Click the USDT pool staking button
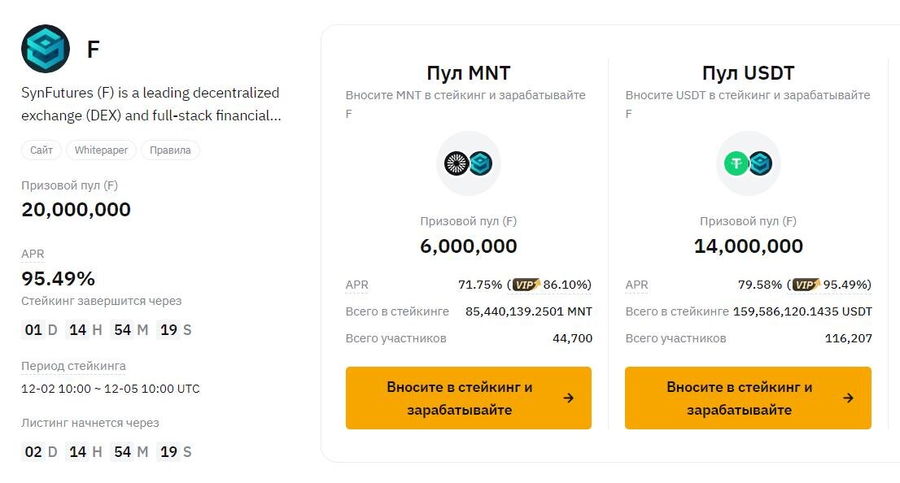Screen dimensions: 900x483 tap(748, 398)
